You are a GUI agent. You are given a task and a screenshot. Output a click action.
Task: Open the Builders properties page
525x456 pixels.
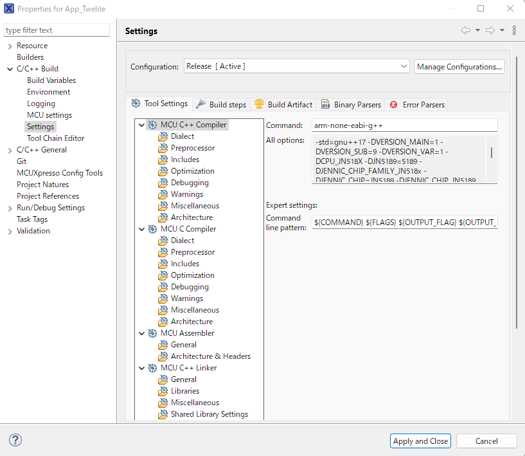30,57
